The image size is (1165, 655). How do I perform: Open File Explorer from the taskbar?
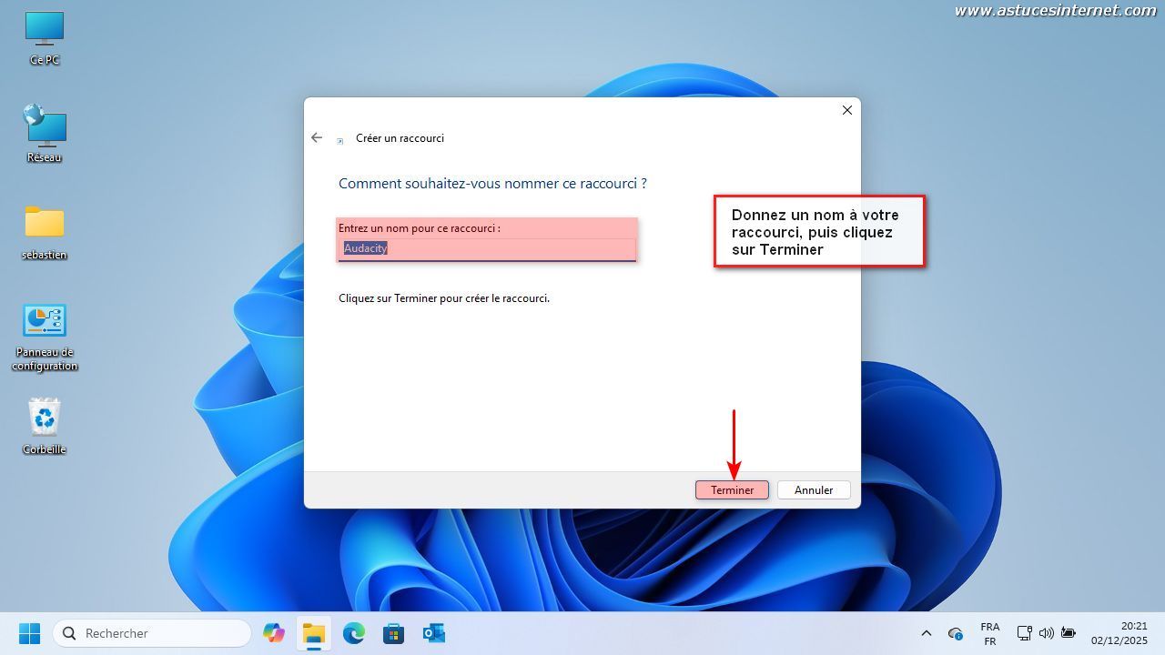pyautogui.click(x=313, y=633)
